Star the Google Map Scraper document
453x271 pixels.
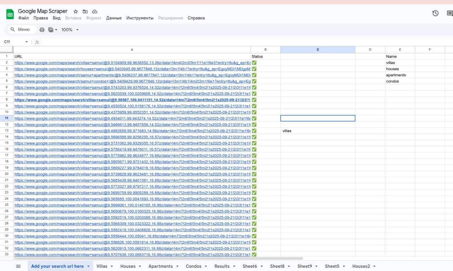[x=75, y=12]
